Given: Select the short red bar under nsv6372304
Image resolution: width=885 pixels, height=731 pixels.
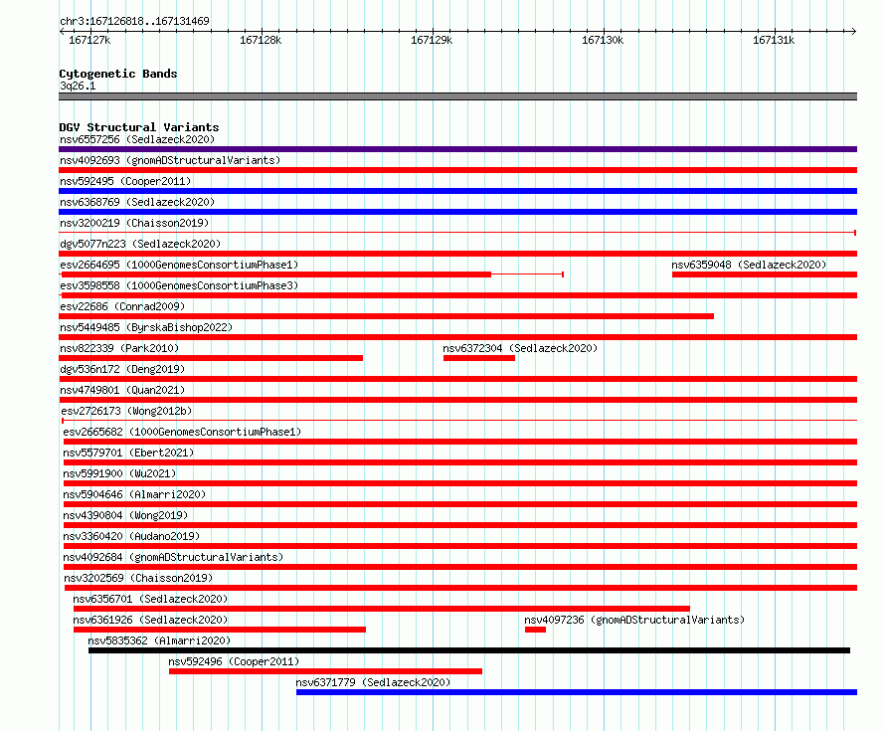Looking at the screenshot, I should (479, 358).
